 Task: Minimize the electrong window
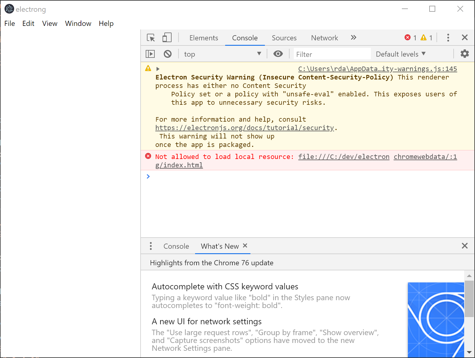405,9
